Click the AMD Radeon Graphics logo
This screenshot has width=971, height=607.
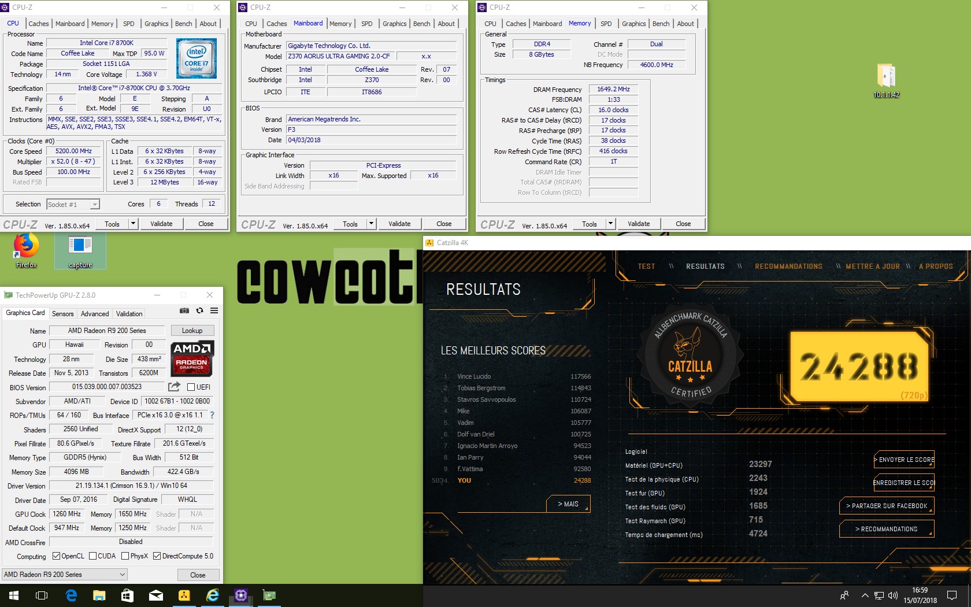click(192, 358)
